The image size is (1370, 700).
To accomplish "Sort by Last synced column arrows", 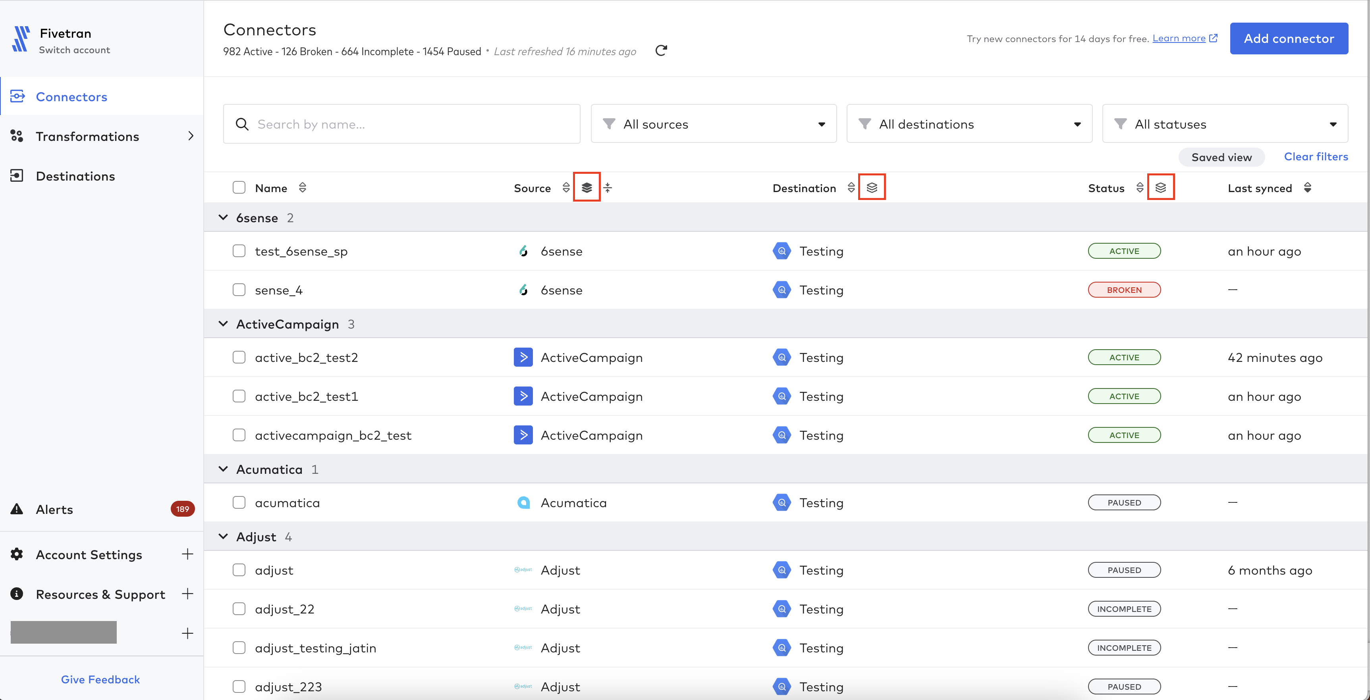I will (1308, 188).
